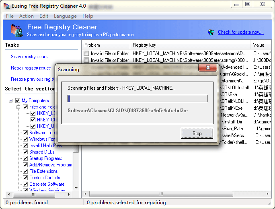The image size is (275, 209).
Task: Uncheck Obsolete Software checkbox
Action: [25, 184]
